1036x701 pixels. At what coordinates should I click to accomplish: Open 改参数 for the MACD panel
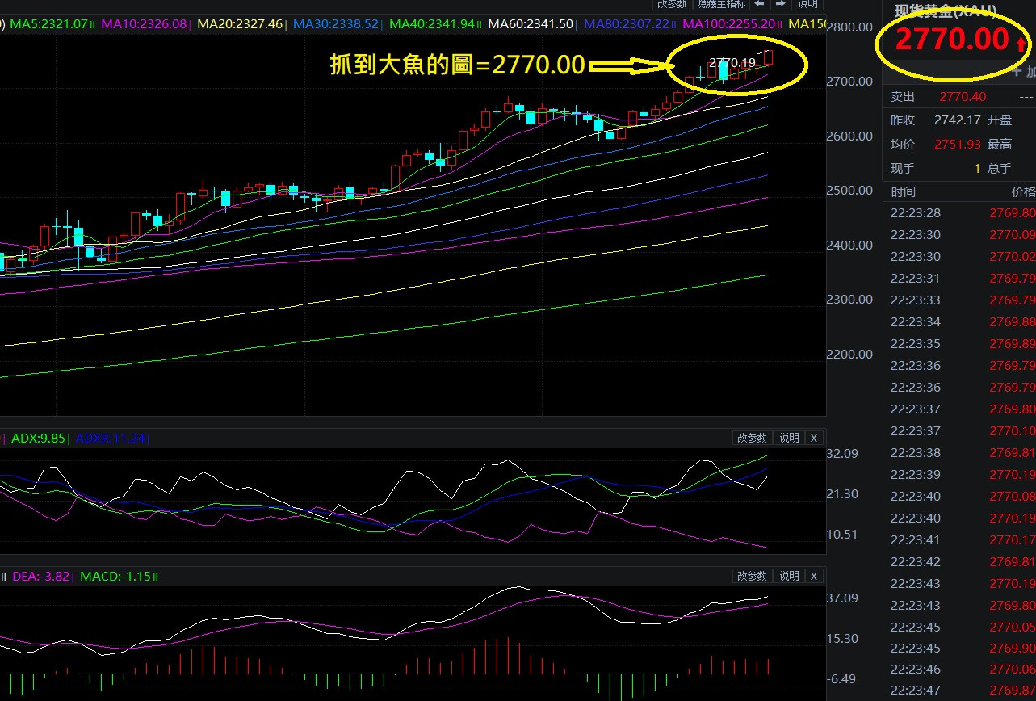pos(751,576)
